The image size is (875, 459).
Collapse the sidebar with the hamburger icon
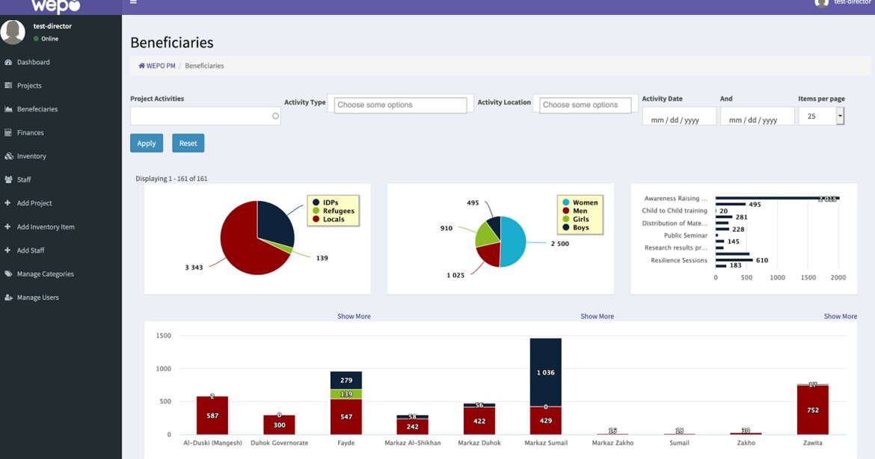point(133,2)
